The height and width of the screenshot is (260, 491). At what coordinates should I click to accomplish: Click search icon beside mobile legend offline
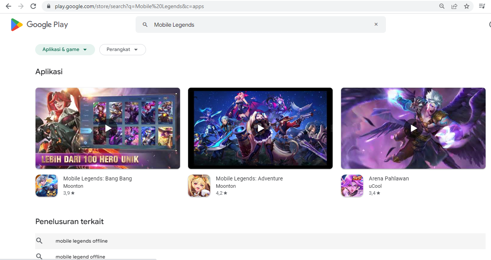[x=39, y=256]
